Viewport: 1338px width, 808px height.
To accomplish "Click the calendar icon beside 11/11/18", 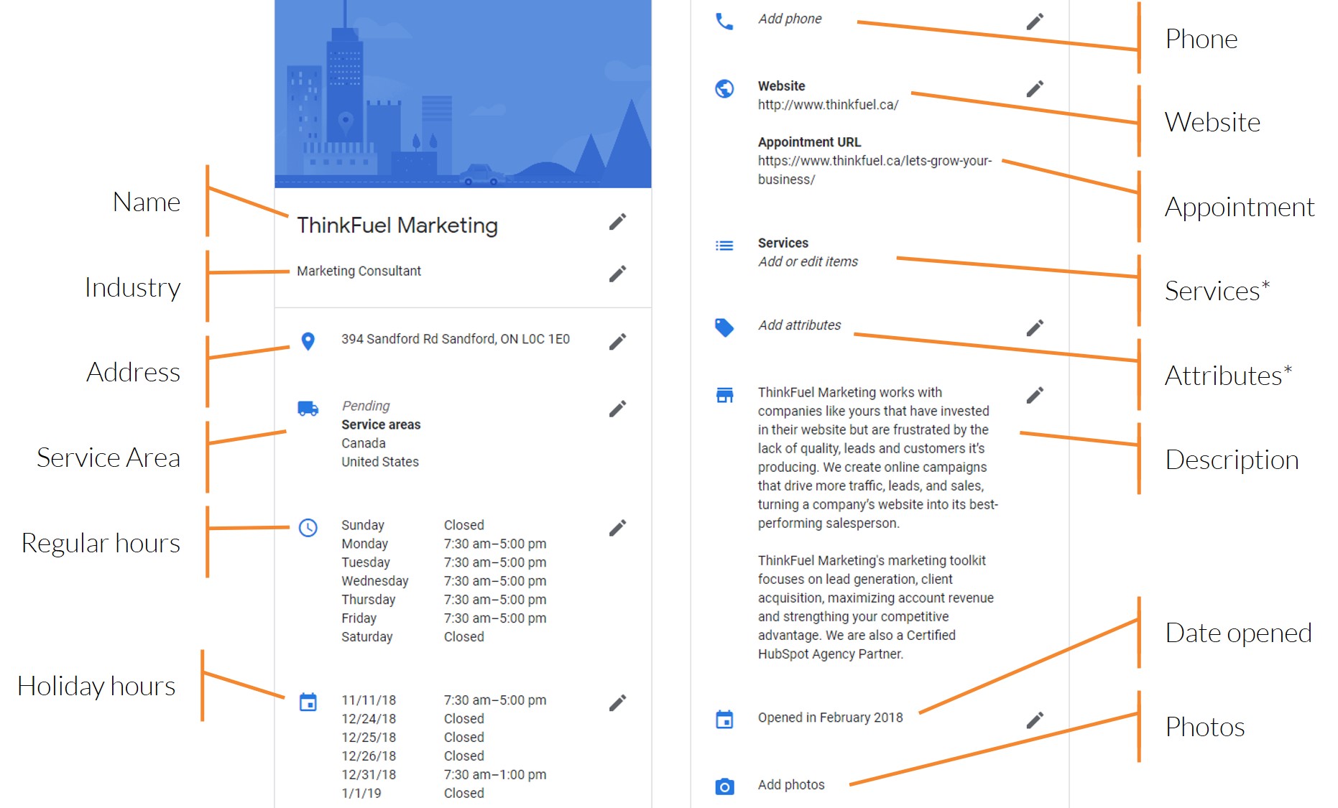I will pyautogui.click(x=308, y=702).
